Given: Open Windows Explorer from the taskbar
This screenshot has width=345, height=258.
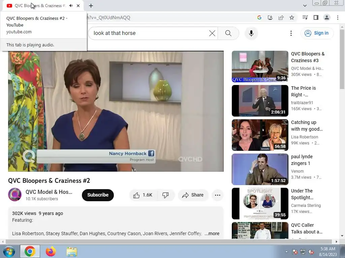Looking at the screenshot, I should 72,251.
